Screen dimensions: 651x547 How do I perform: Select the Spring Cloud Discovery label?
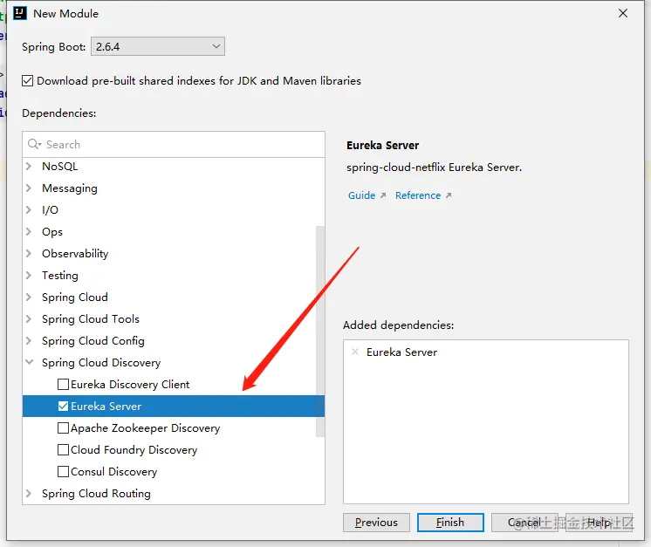(x=101, y=362)
